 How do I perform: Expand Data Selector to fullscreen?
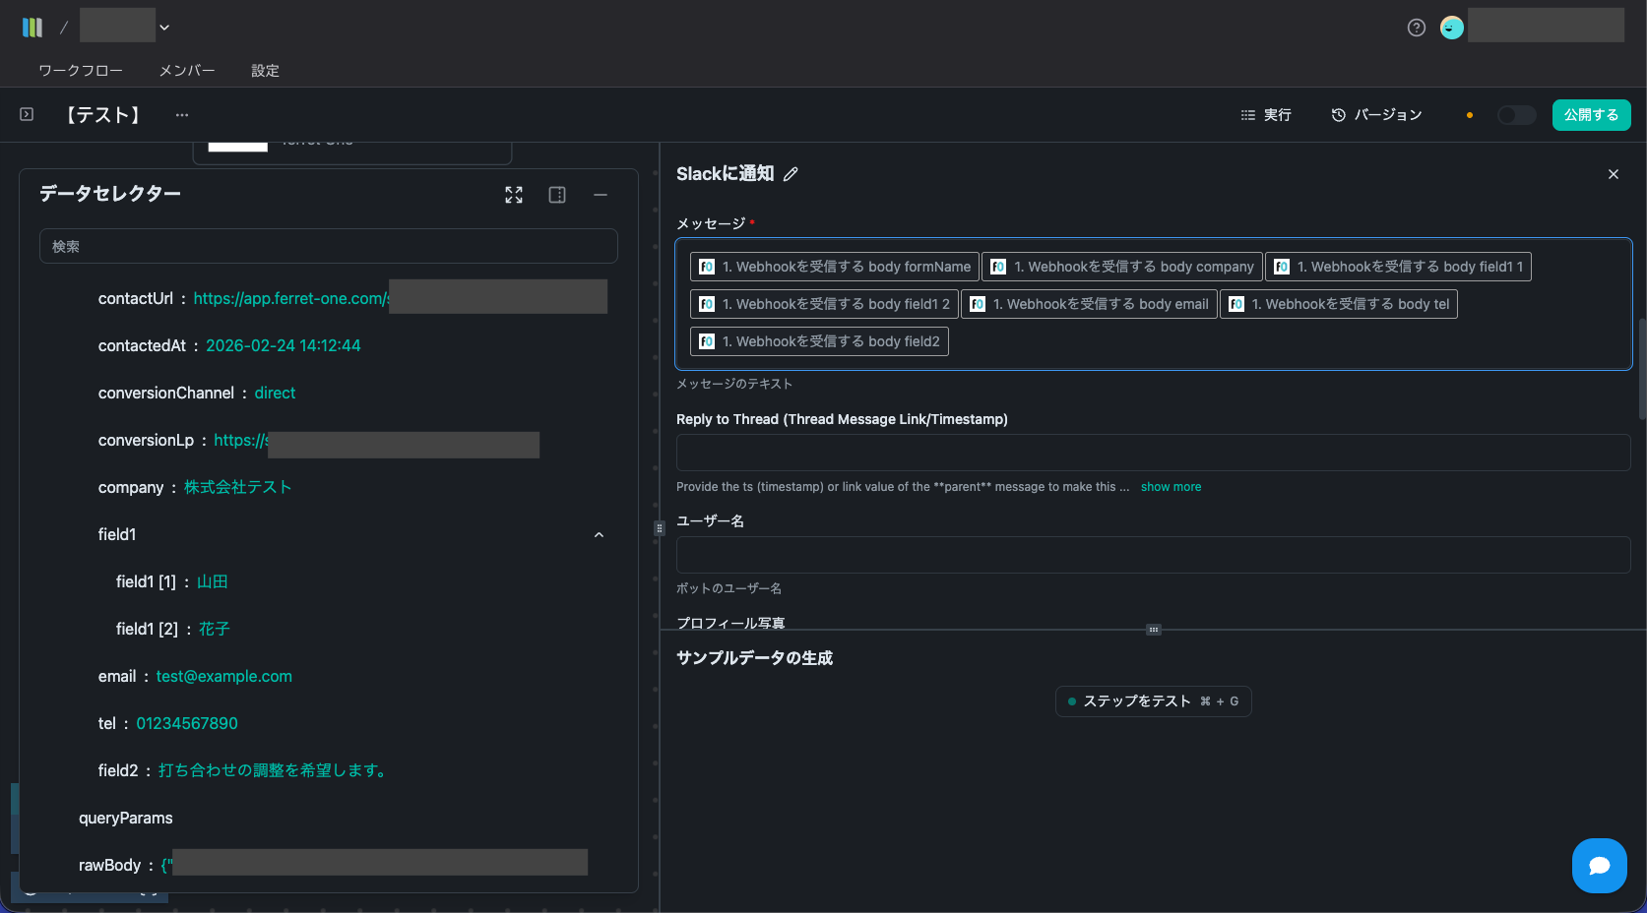point(514,195)
